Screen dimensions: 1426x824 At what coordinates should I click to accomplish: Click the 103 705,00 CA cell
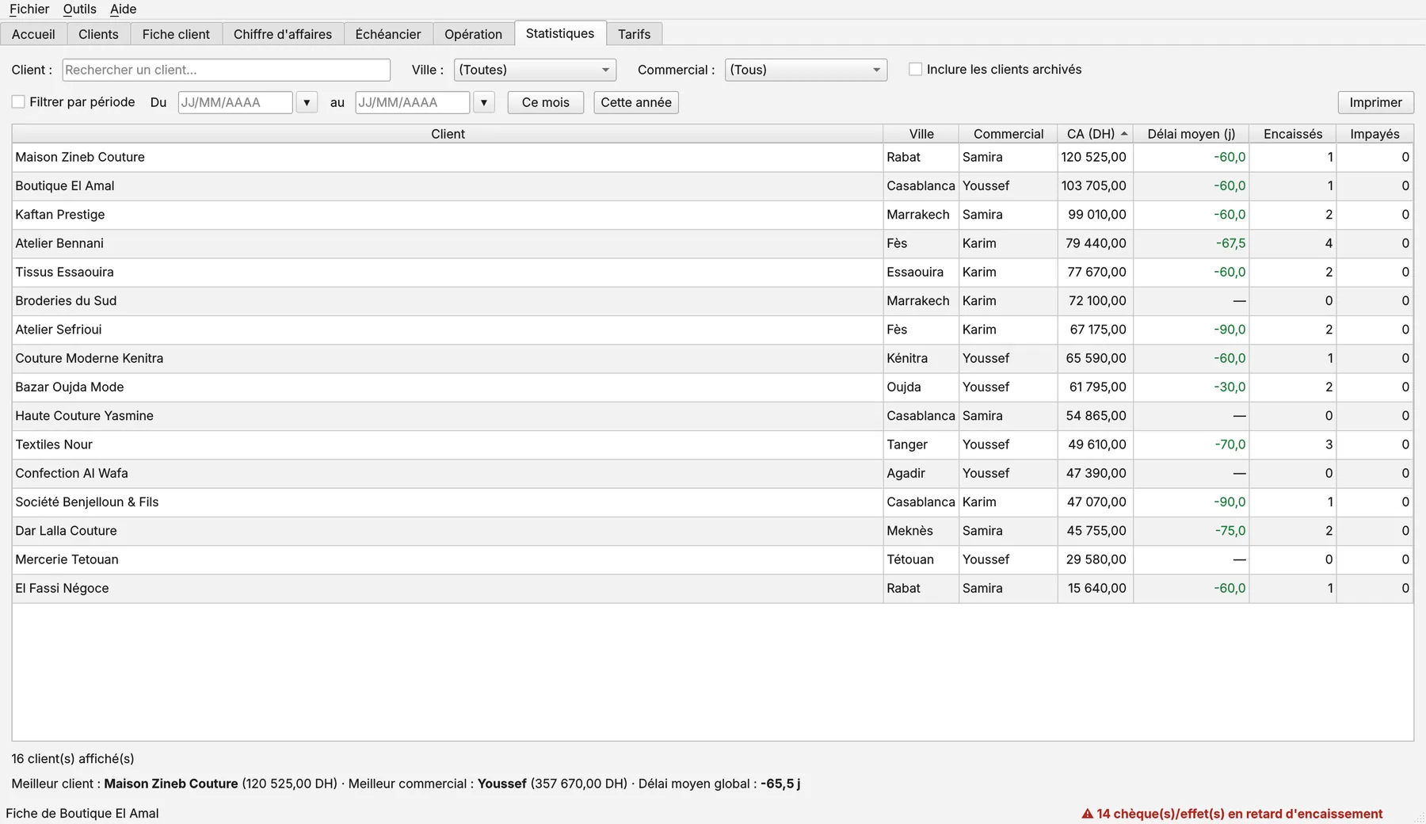click(x=1094, y=186)
